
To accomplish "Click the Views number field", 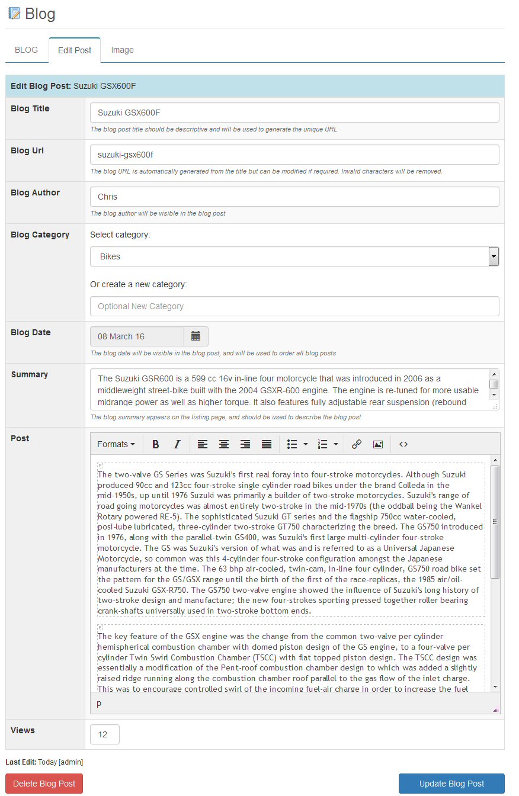I will point(105,734).
